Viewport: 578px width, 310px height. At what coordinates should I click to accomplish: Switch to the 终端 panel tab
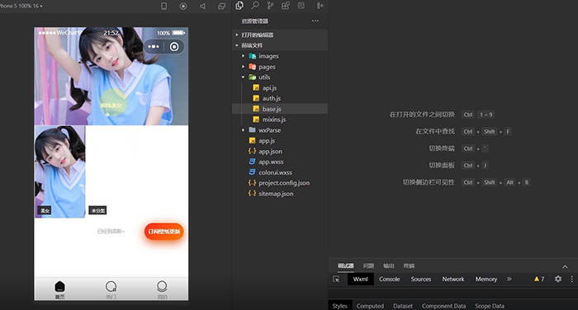tap(409, 265)
